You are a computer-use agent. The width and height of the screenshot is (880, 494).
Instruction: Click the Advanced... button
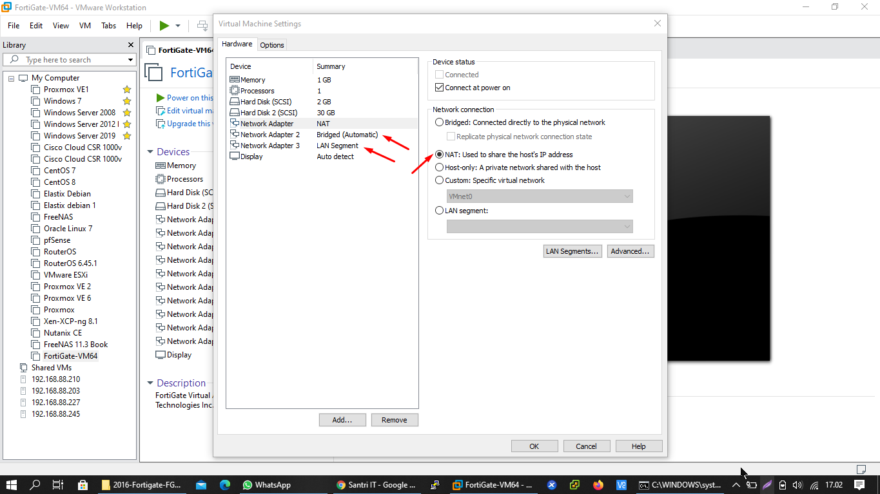(631, 251)
